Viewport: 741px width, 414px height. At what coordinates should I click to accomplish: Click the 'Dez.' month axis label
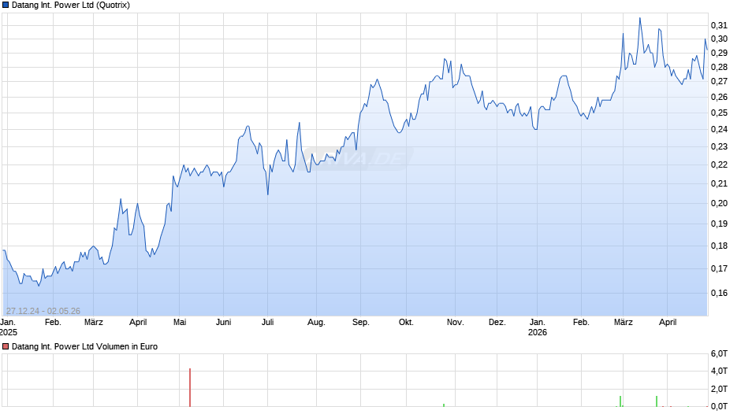pos(497,323)
